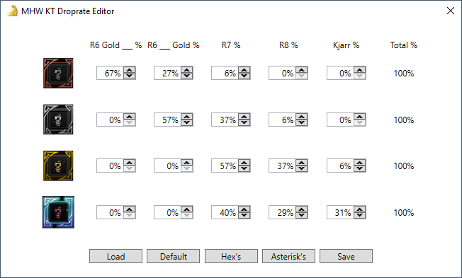Image resolution: width=462 pixels, height=278 pixels.
Task: Click the "MHW KT Droprate Editor" window title
Action: [x=68, y=11]
